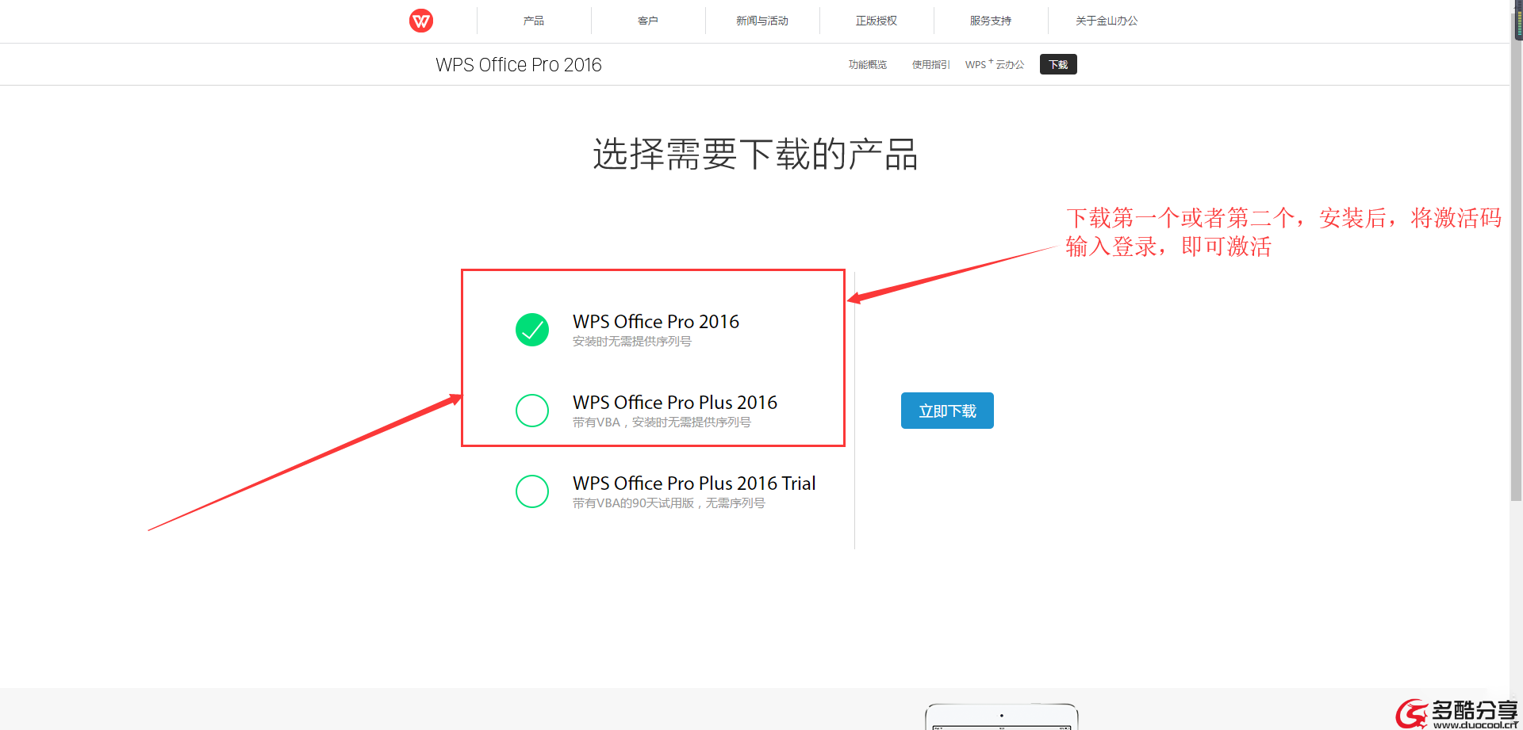Open the 新闻与活动 menu
This screenshot has width=1523, height=730.
[x=762, y=21]
